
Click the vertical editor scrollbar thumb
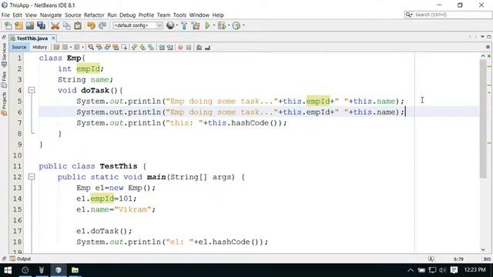coord(483,118)
